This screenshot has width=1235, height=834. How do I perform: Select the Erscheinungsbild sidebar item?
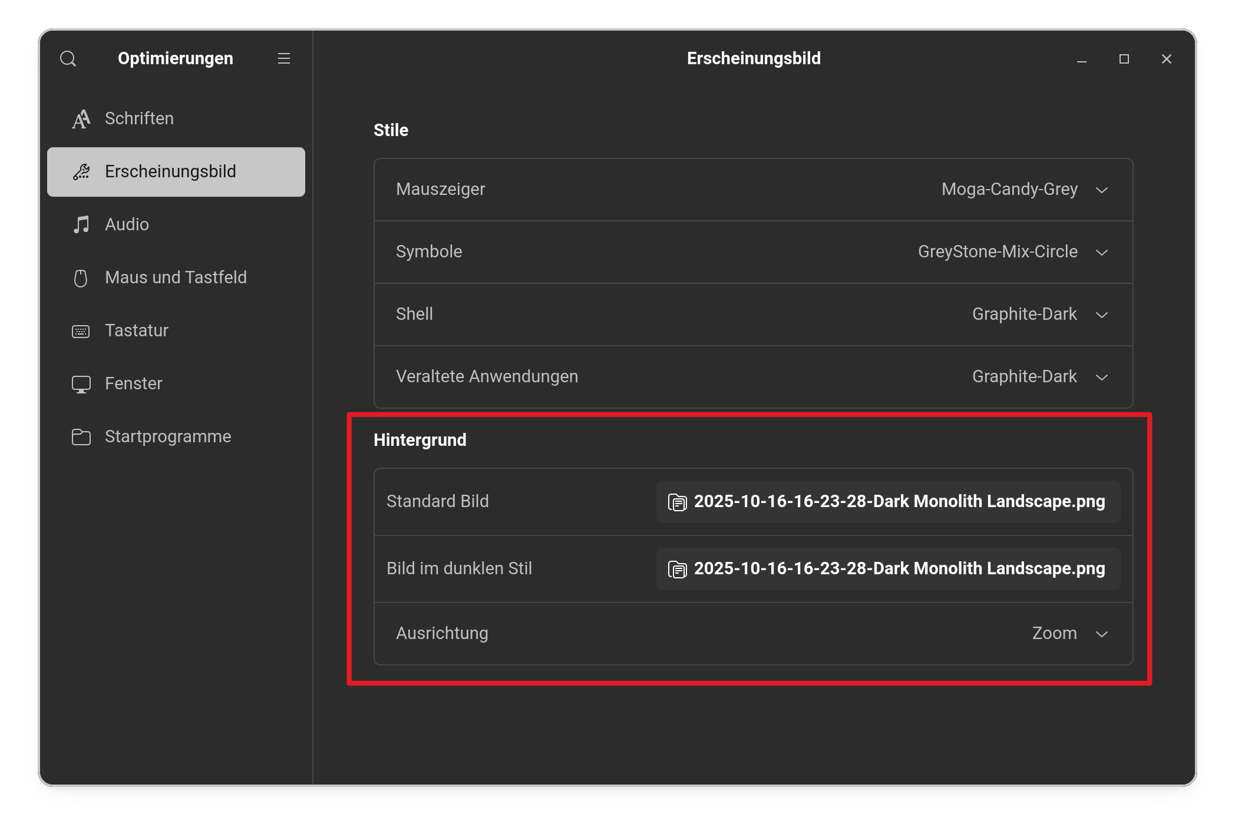click(x=176, y=172)
